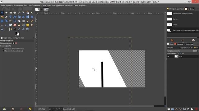This screenshot has height=111, width=199.
Task: Open the Изображение menu
Action: pos(35,6)
